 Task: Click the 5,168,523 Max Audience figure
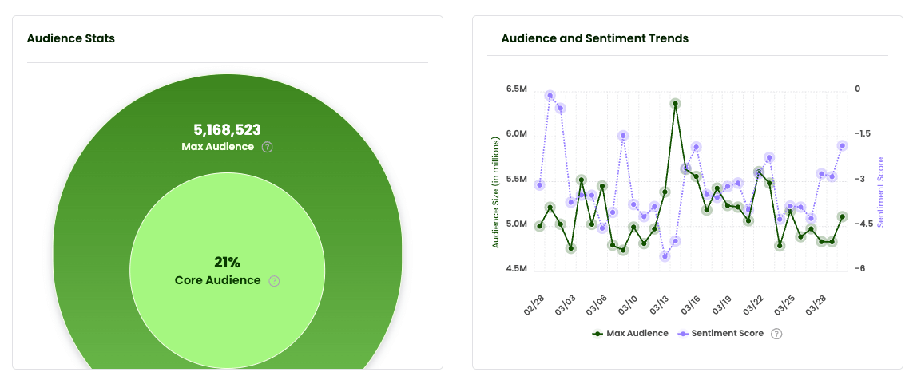coord(227,130)
